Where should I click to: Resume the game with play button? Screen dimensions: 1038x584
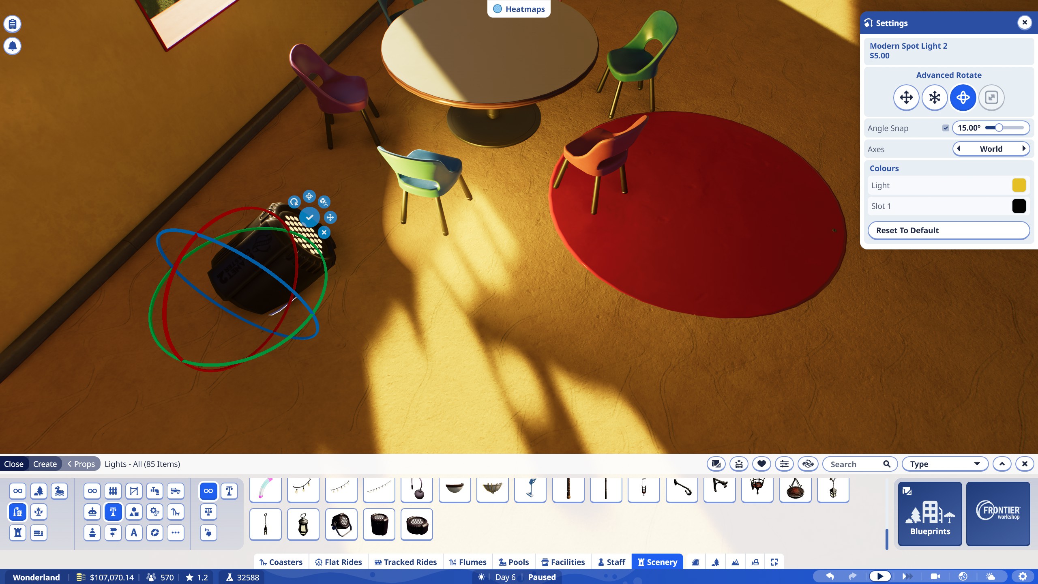pos(880,576)
